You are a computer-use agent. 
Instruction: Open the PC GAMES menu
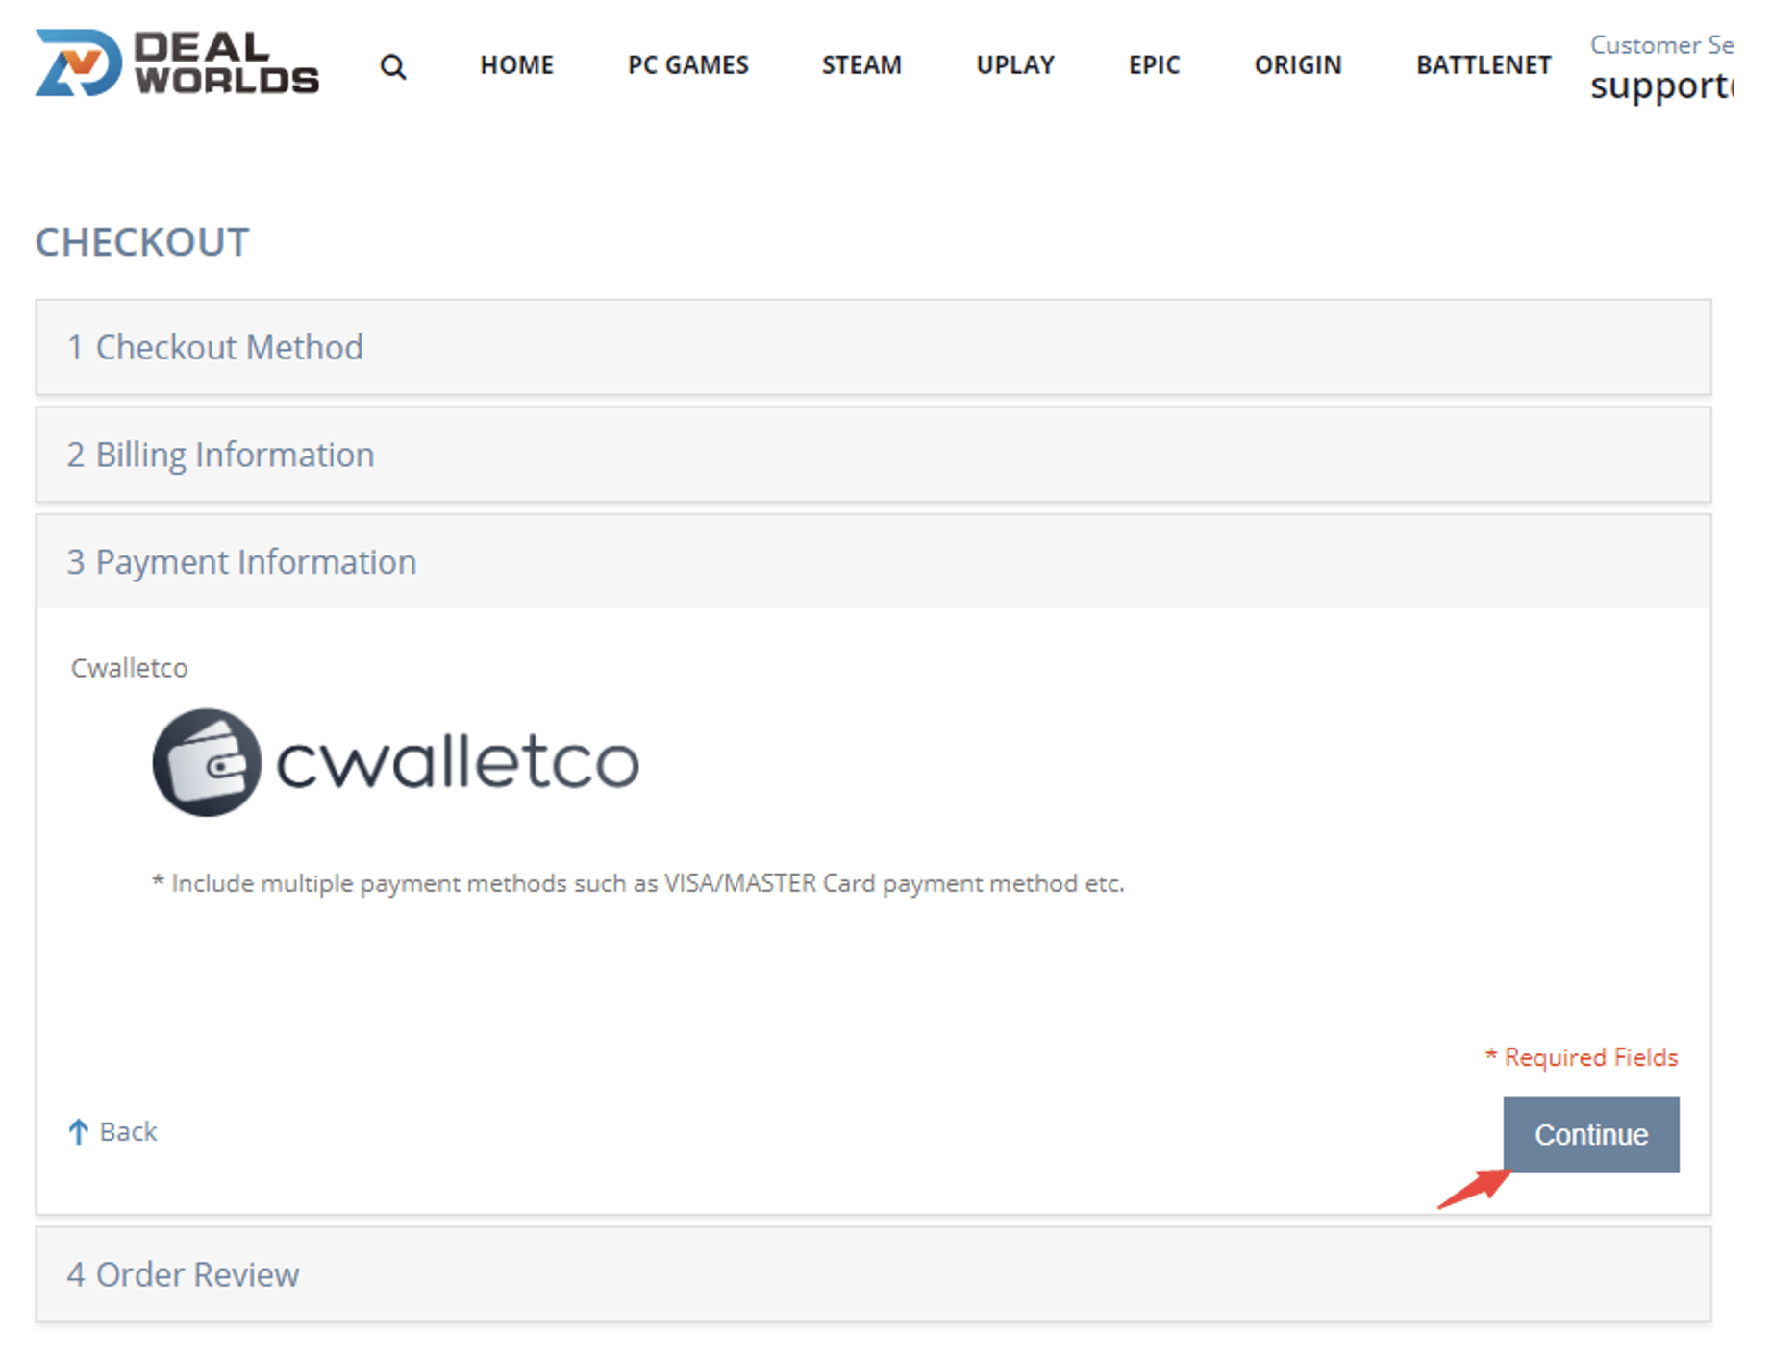[x=687, y=65]
